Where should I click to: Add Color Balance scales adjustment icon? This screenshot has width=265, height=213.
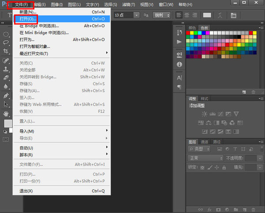(208, 123)
